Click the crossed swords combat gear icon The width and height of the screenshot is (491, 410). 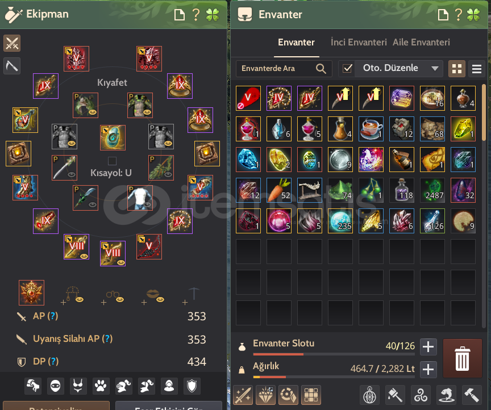[12, 43]
